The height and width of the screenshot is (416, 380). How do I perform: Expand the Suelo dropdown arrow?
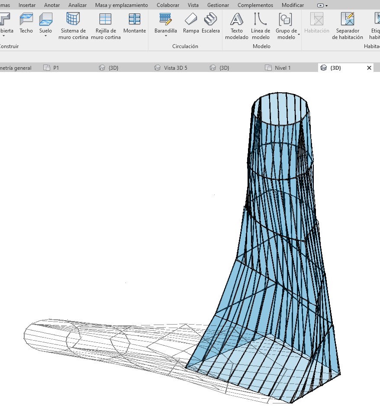point(45,36)
